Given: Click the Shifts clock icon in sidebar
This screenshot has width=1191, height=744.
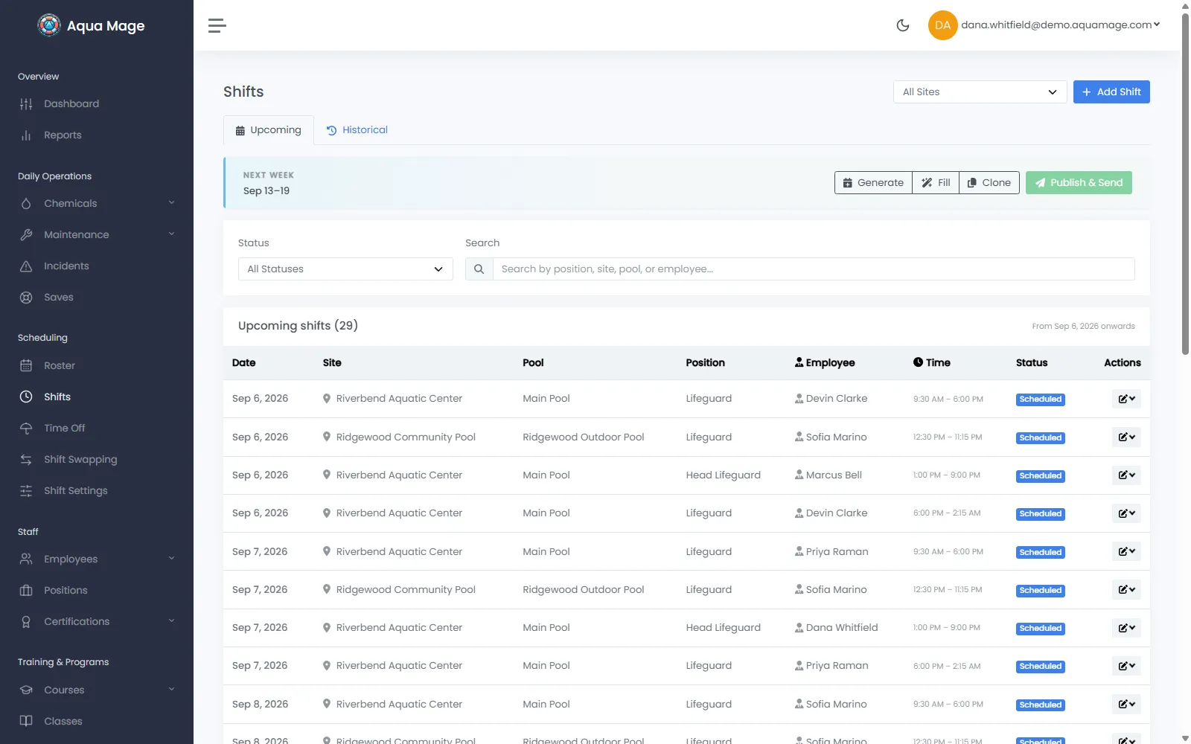Looking at the screenshot, I should point(26,397).
